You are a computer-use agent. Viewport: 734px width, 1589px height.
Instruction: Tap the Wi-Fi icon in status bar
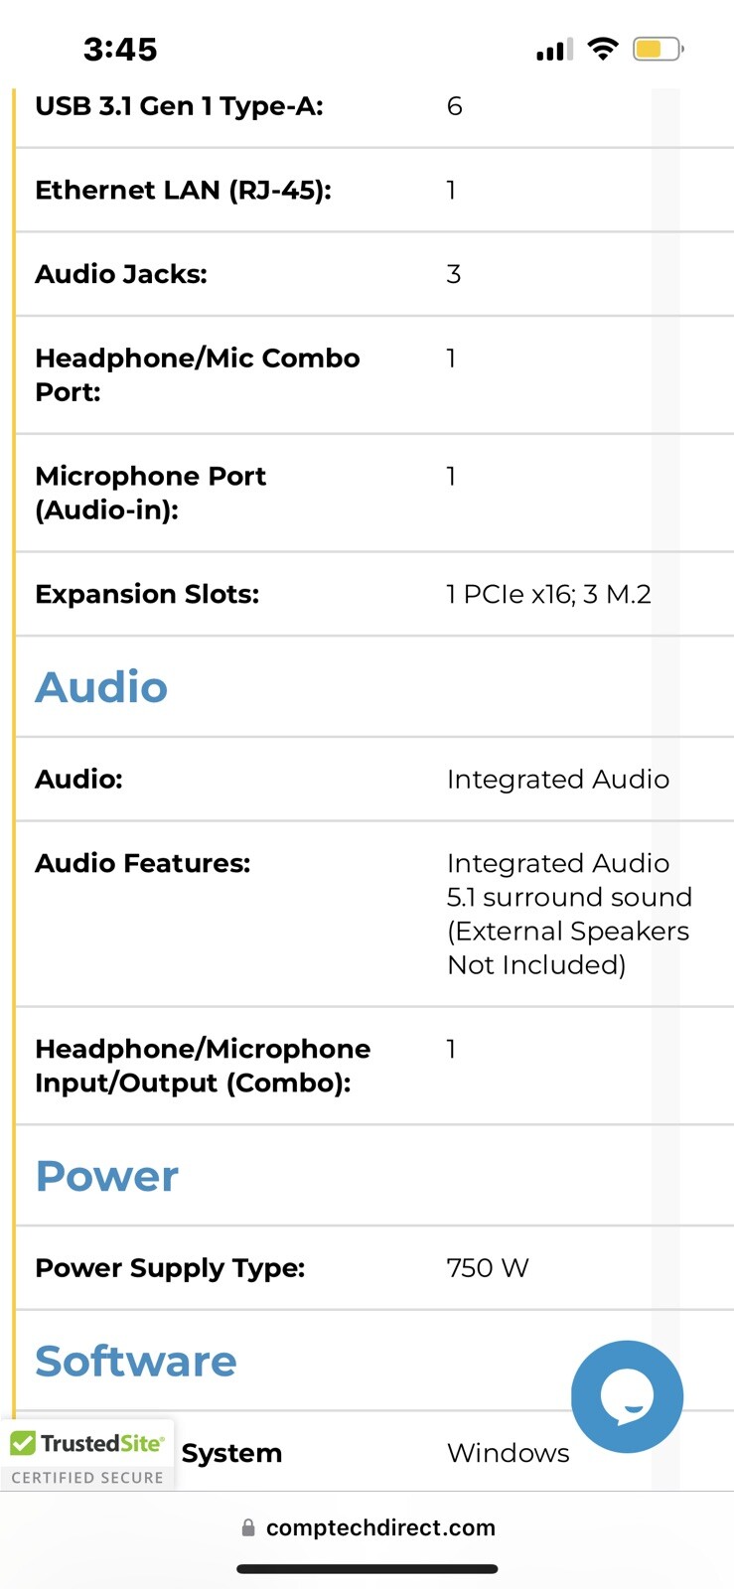(x=602, y=49)
